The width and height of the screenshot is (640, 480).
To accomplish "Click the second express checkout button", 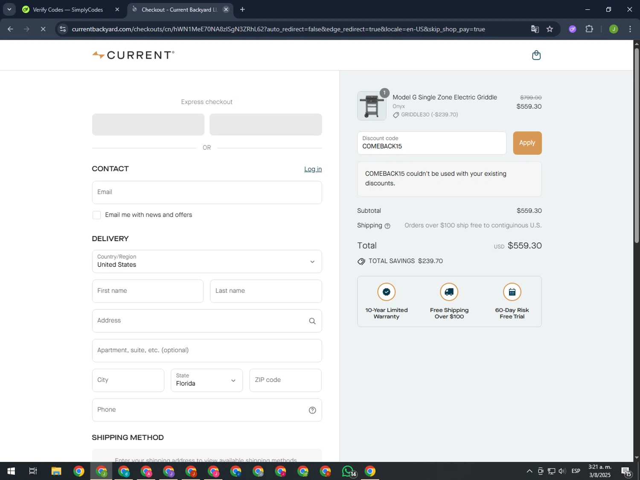I will coord(265,125).
